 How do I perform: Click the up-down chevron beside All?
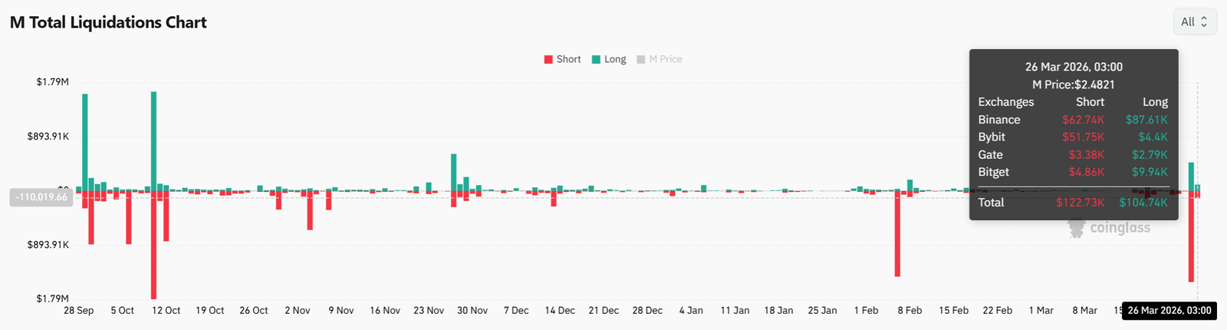click(x=1204, y=21)
